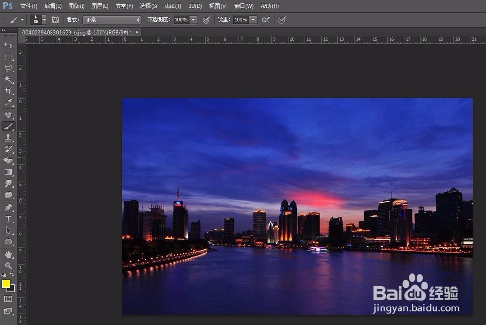Toggle Quick Mask mode
Image resolution: width=486 pixels, height=325 pixels.
[x=8, y=299]
